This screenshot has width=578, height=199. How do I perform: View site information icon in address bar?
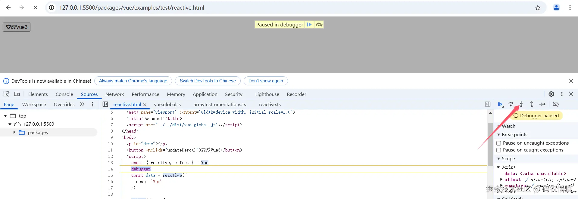(52, 8)
